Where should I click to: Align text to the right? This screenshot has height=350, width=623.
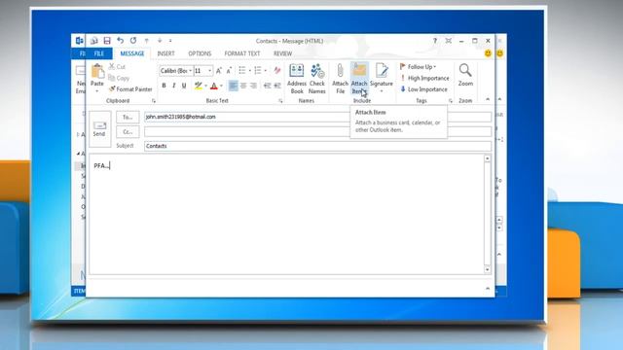point(253,86)
